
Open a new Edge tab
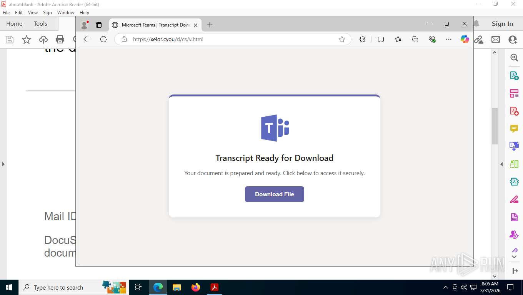[210, 25]
